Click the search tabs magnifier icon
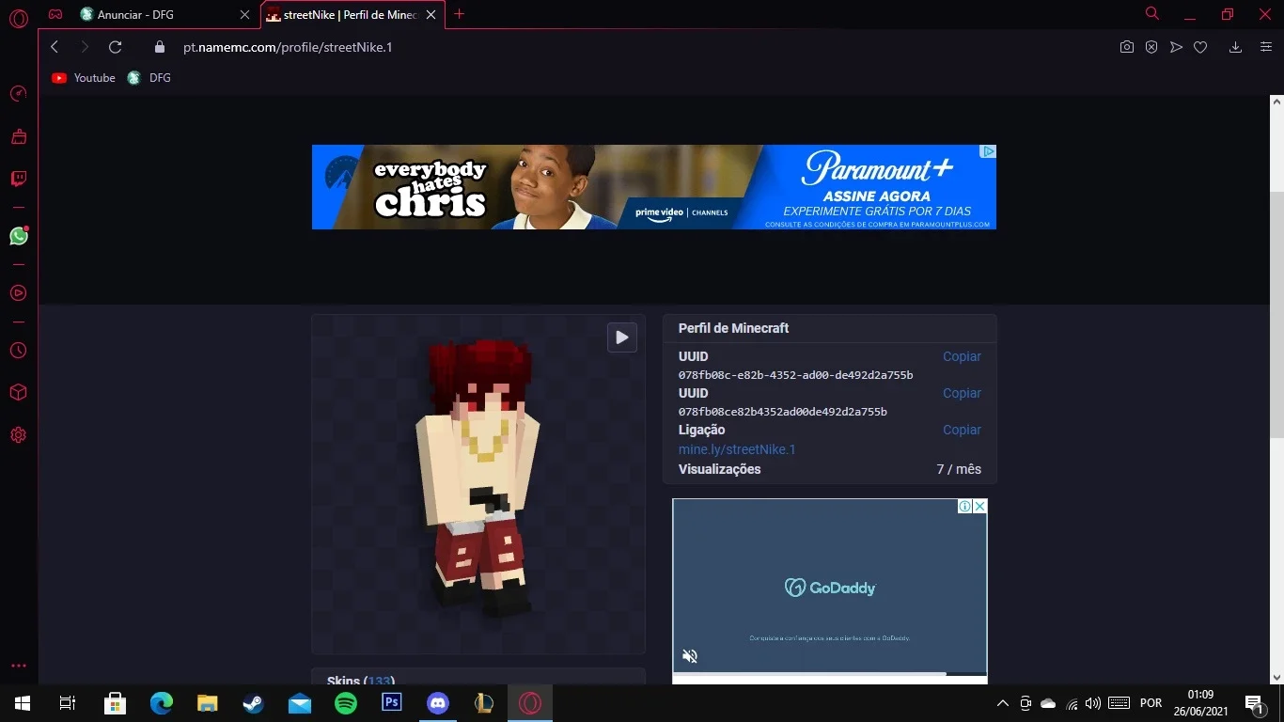Image resolution: width=1284 pixels, height=722 pixels. pyautogui.click(x=1152, y=14)
